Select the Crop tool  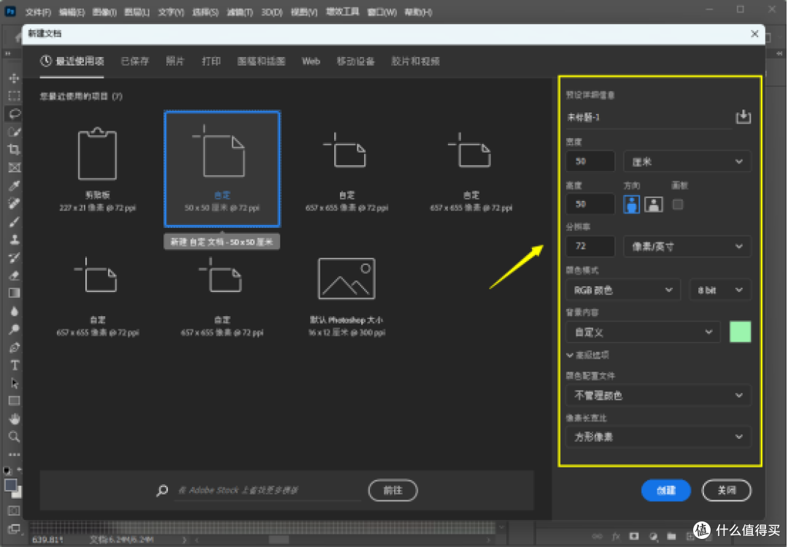(x=14, y=150)
